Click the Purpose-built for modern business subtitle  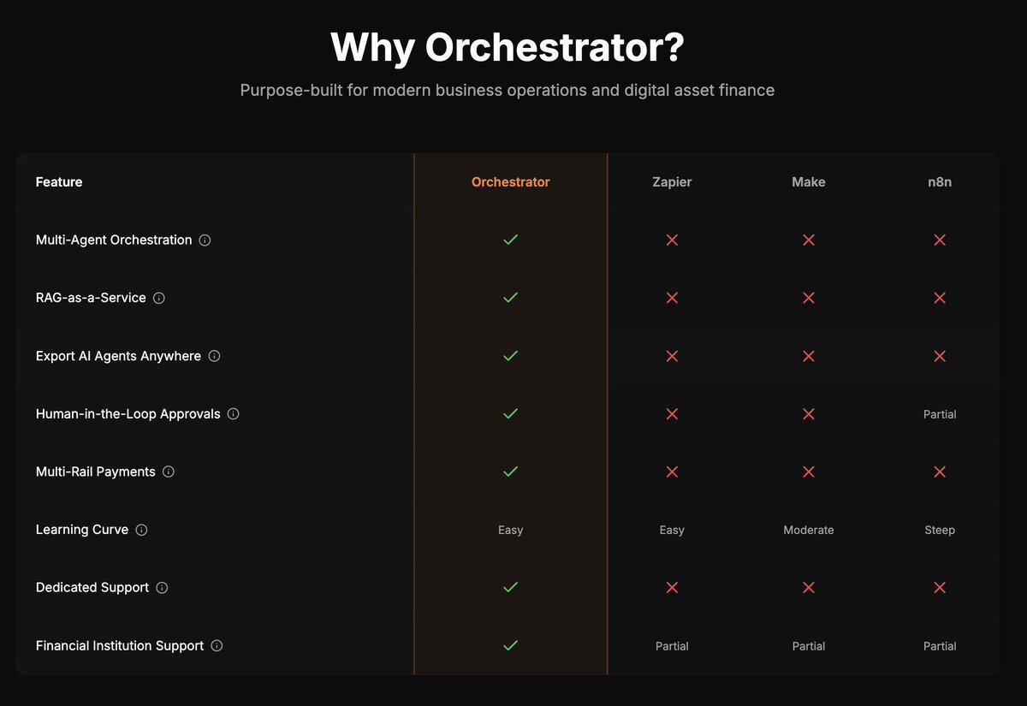coord(508,90)
